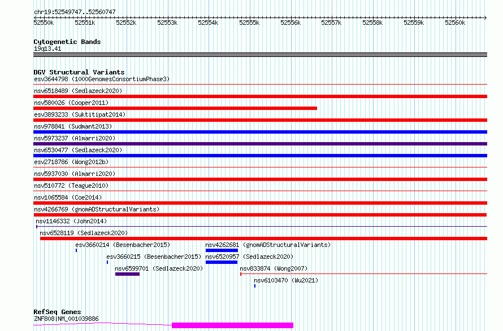Click the red bar under nsv1065584
The width and height of the screenshot is (503, 331).
pos(260,203)
